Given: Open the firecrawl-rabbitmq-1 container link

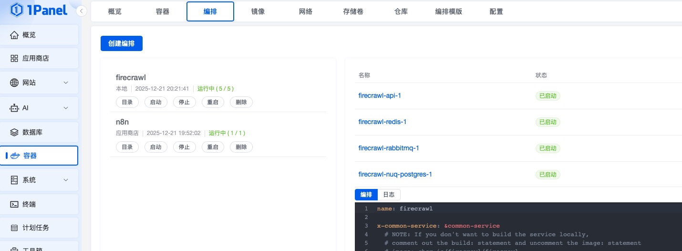Looking at the screenshot, I should [x=389, y=148].
